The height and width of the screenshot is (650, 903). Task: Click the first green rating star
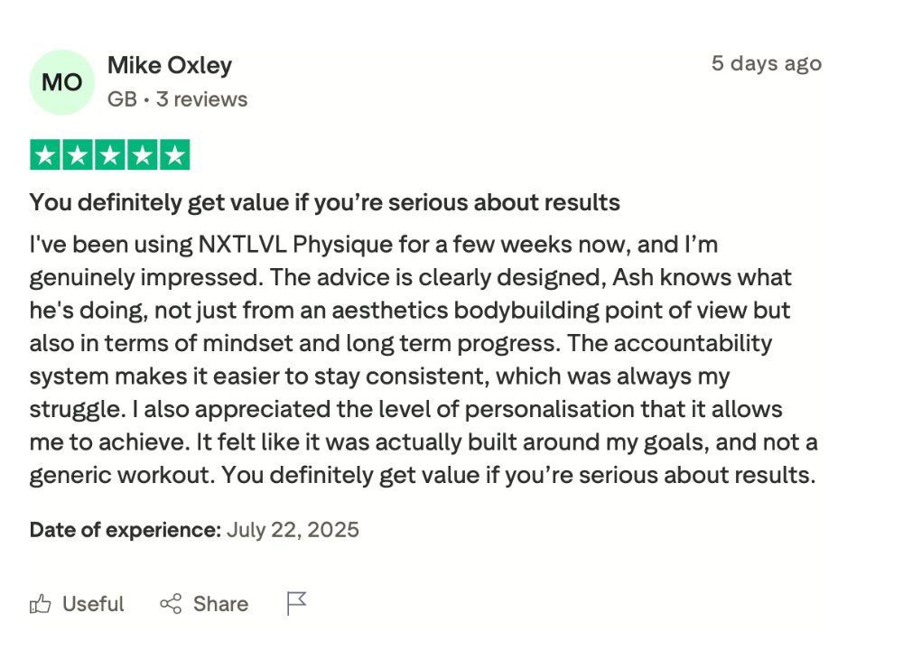coord(45,155)
